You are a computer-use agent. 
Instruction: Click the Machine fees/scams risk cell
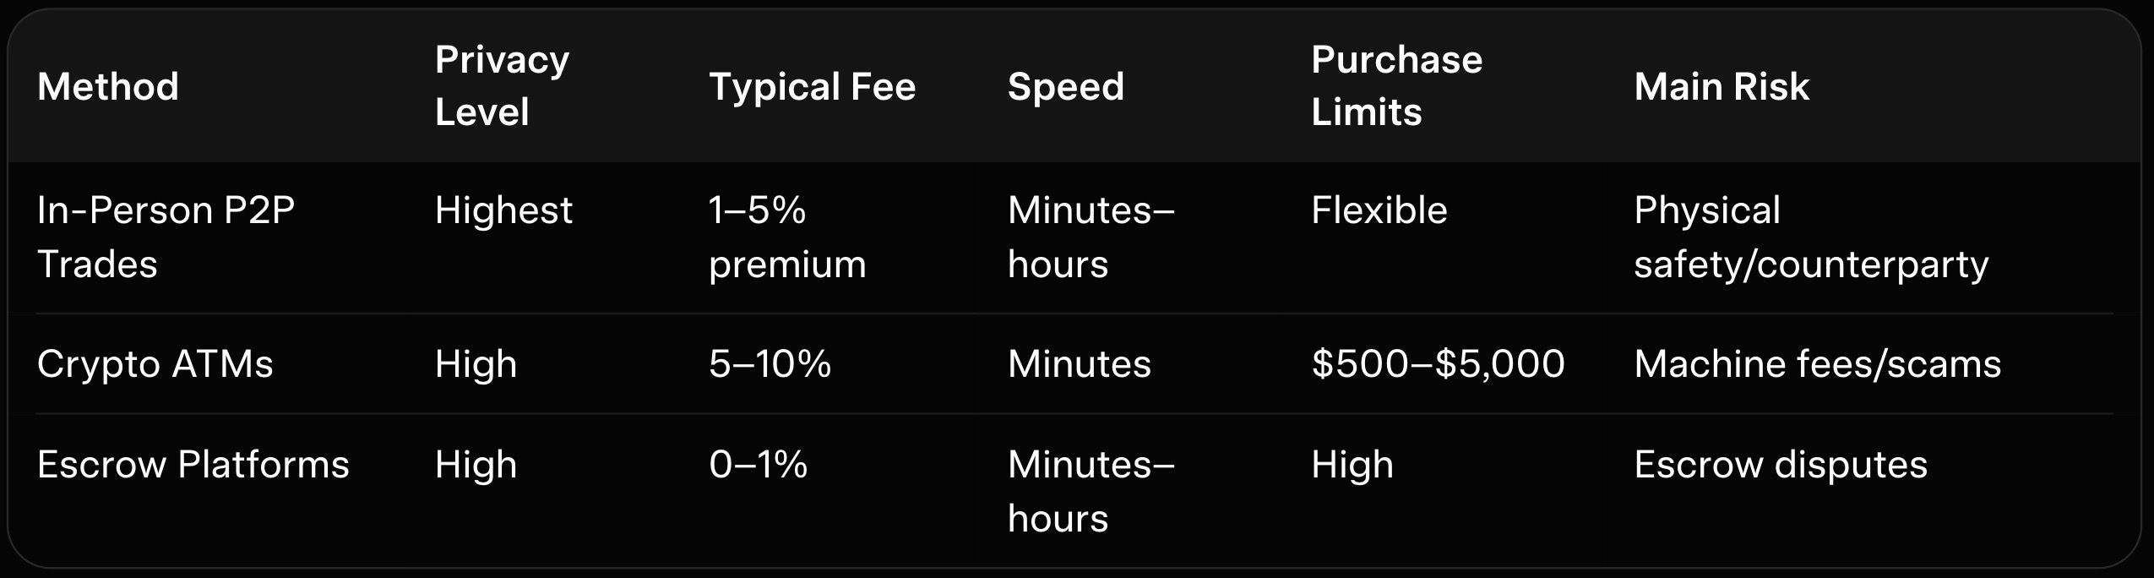tap(1817, 364)
